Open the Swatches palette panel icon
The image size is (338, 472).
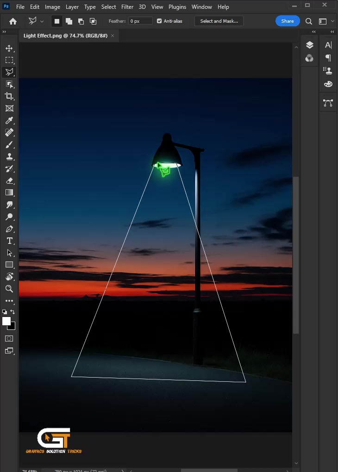[328, 84]
